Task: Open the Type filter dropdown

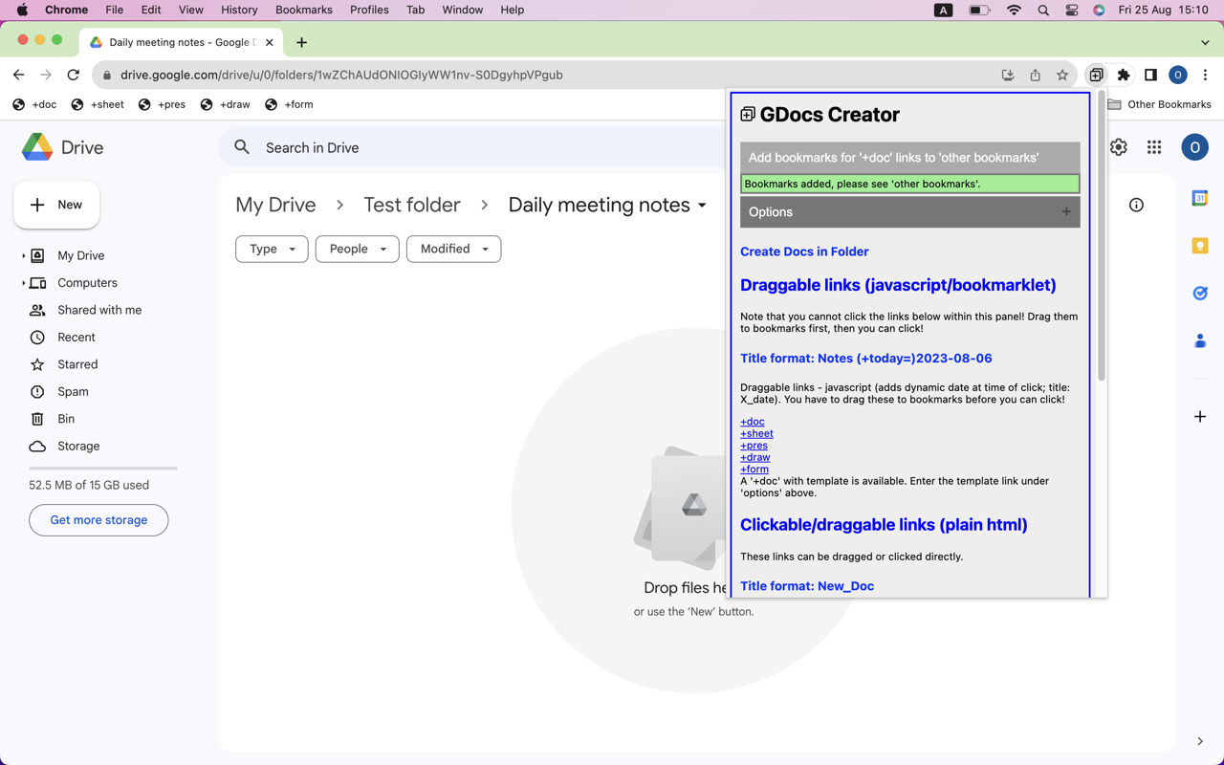Action: 272,249
